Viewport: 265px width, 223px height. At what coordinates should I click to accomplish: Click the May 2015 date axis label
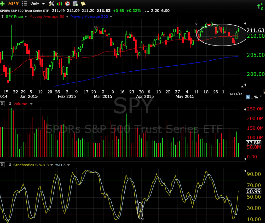pos(185,96)
